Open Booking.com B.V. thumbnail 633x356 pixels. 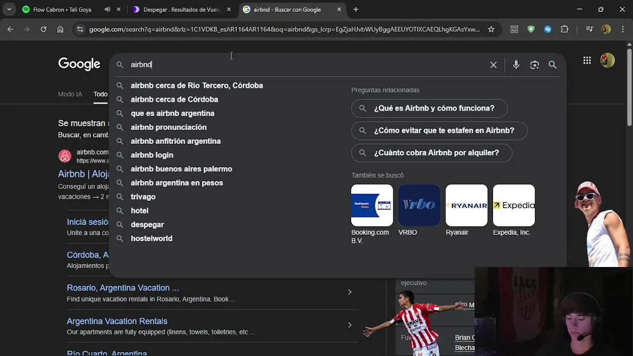click(372, 205)
